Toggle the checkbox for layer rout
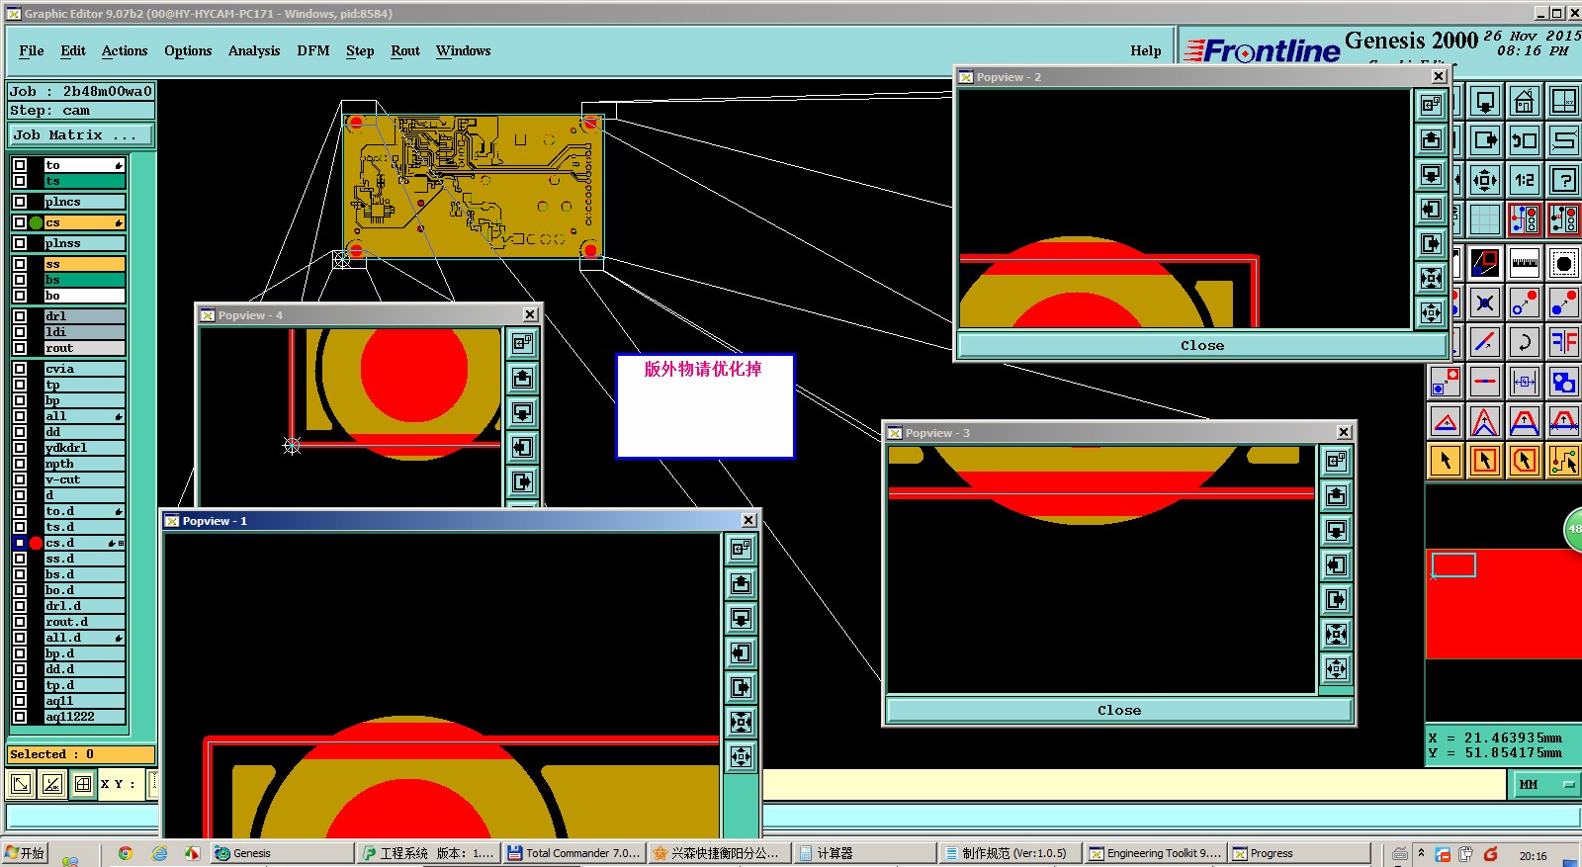 [x=20, y=348]
